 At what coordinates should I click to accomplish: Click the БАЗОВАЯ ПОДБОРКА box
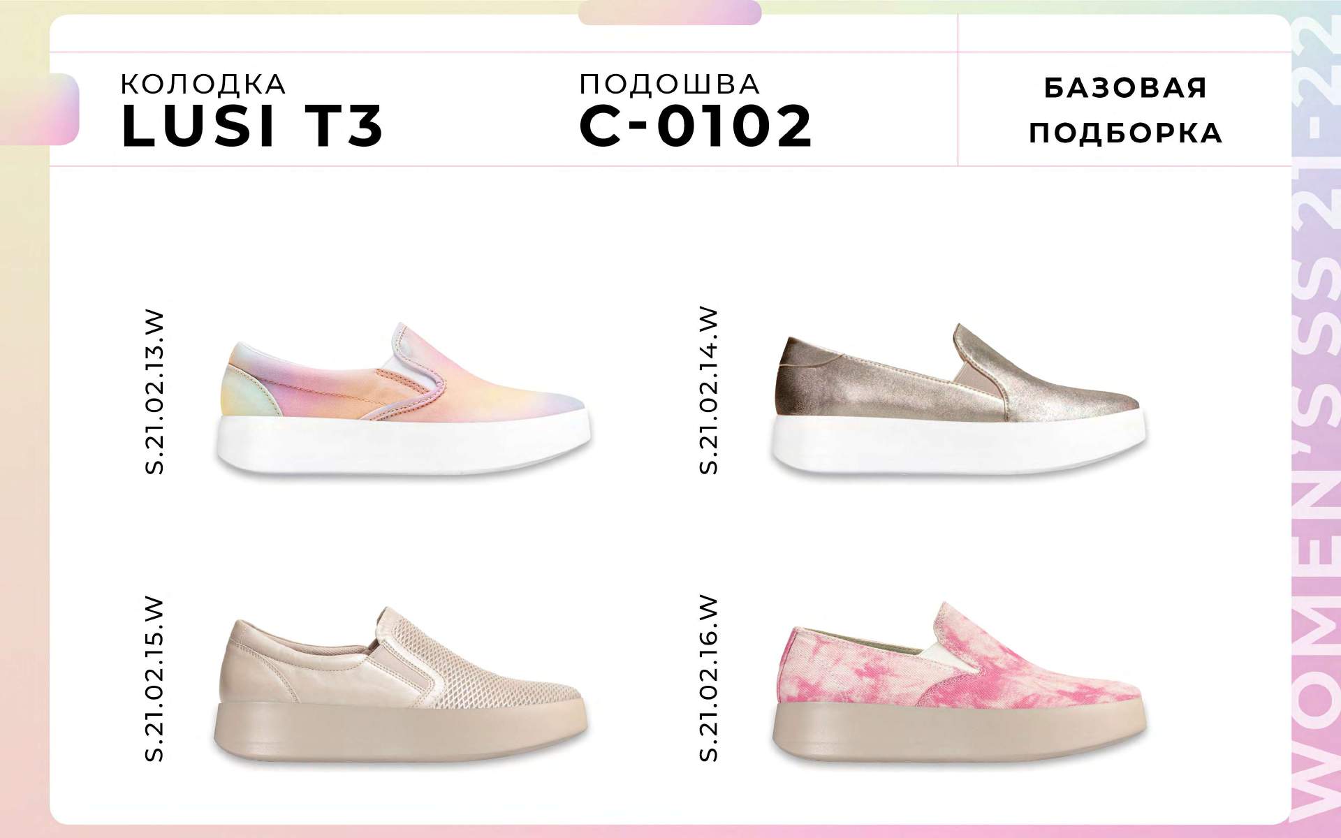pos(1125,110)
